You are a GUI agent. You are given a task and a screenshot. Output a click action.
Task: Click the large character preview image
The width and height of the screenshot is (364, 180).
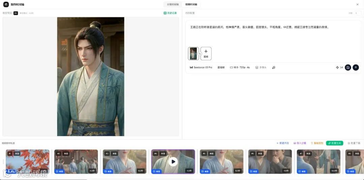[x=91, y=76]
